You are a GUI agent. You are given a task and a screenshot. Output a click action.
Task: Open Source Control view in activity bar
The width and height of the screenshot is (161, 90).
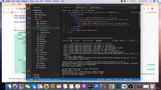[29, 18]
